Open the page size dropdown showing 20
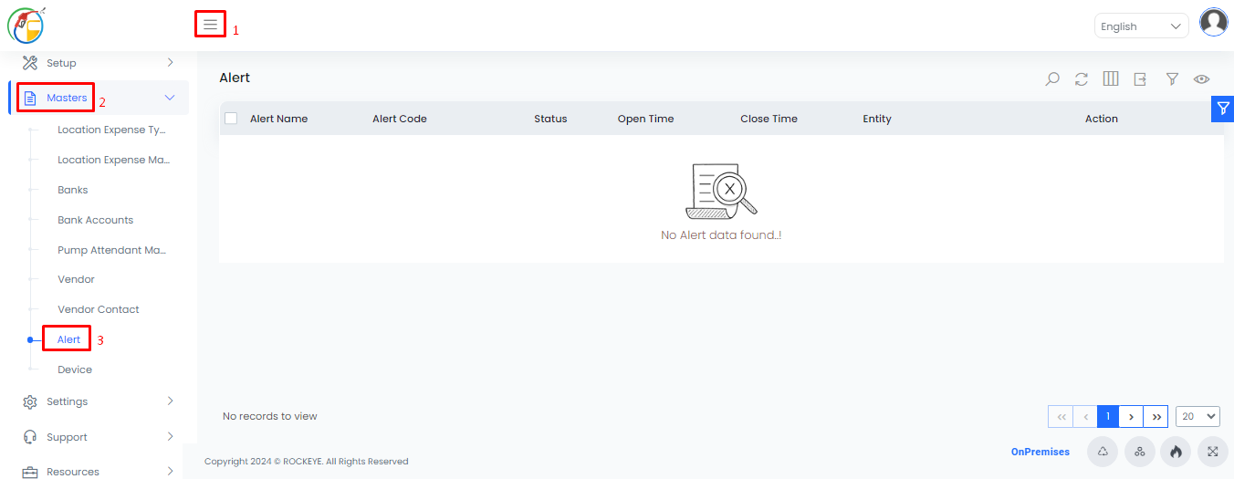The width and height of the screenshot is (1234, 479). (x=1197, y=416)
